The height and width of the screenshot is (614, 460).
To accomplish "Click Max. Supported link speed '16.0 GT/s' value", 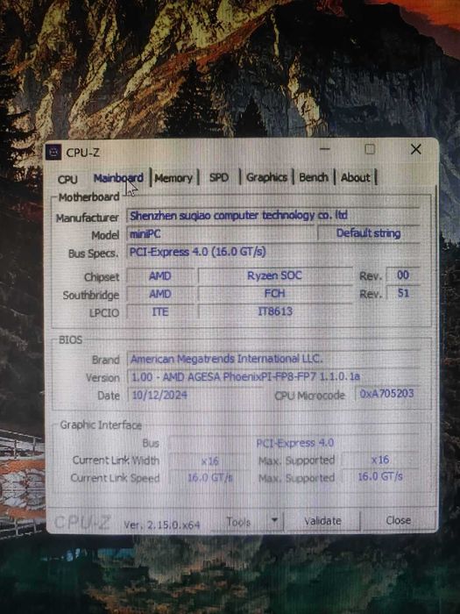I will pyautogui.click(x=380, y=476).
